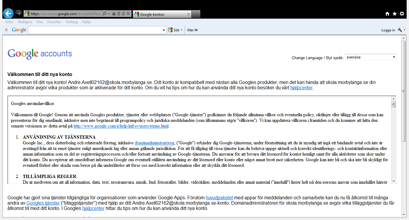Open the Verktyg menu
The width and height of the screenshot is (409, 220).
[x=72, y=22]
